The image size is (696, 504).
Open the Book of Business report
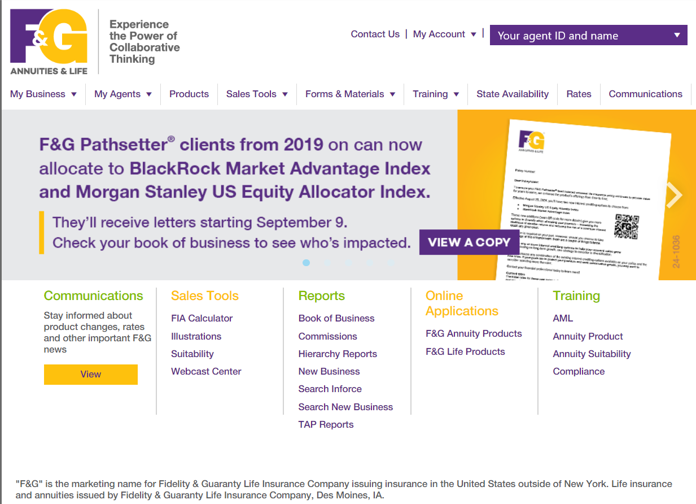tap(336, 318)
